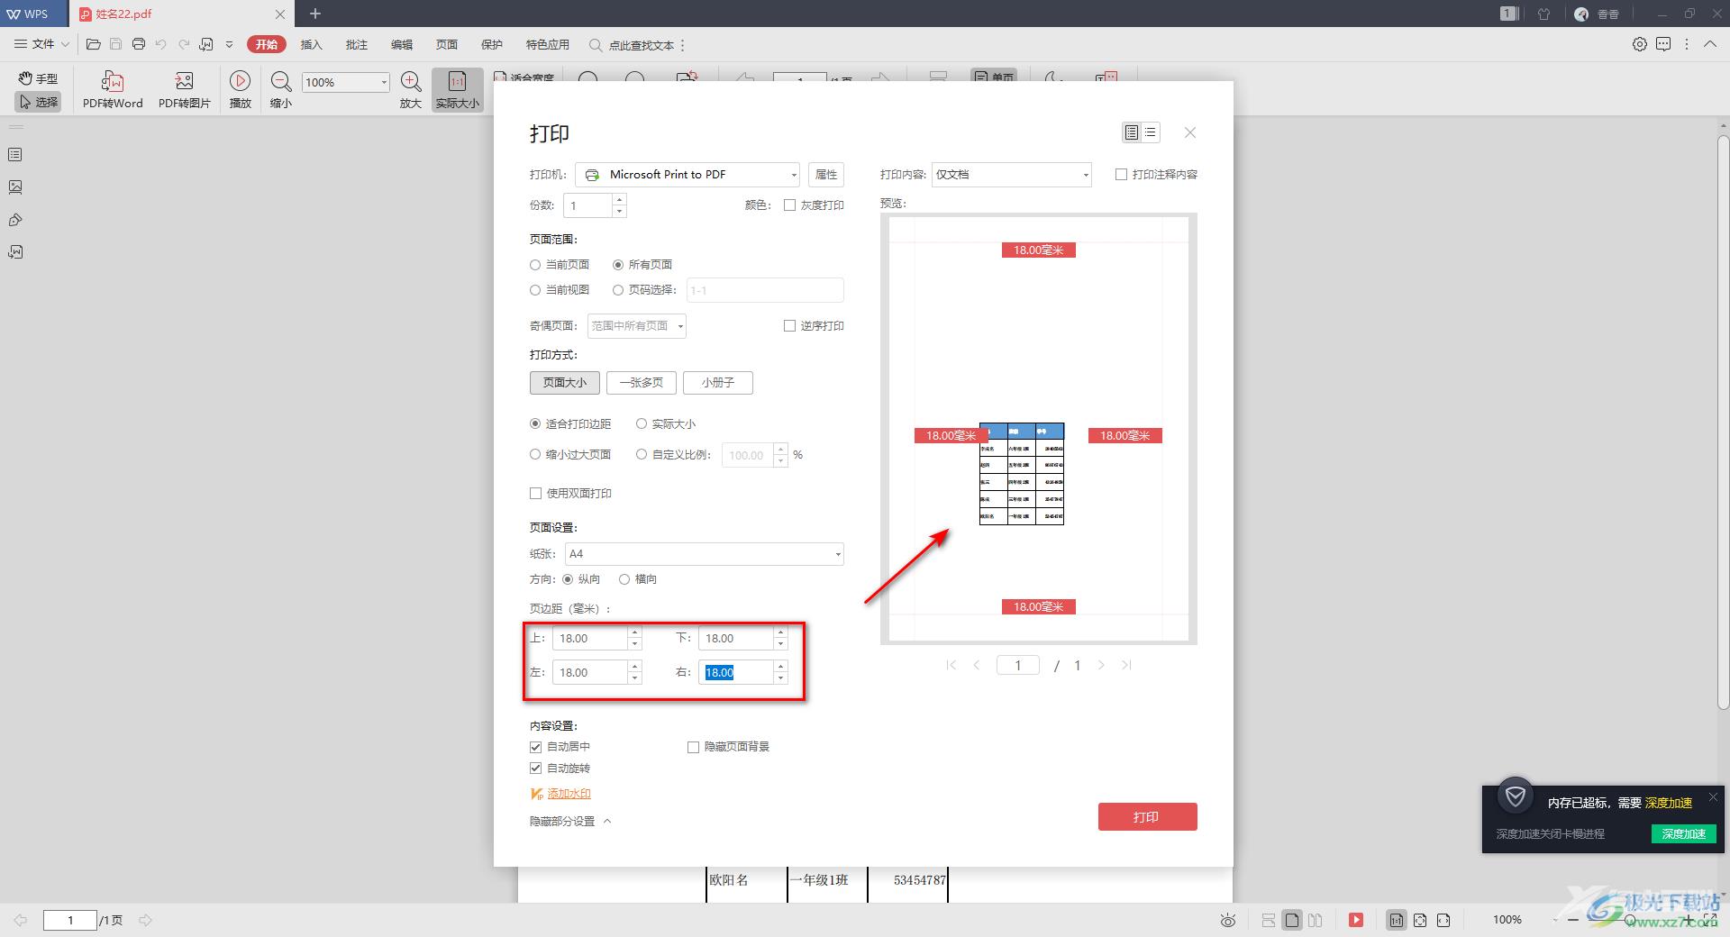Increase copies count stepper
The height and width of the screenshot is (937, 1730).
coord(619,200)
